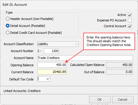The width and height of the screenshot is (138, 105).
Task: Click the Default Tax Code label
Action: click(21, 79)
